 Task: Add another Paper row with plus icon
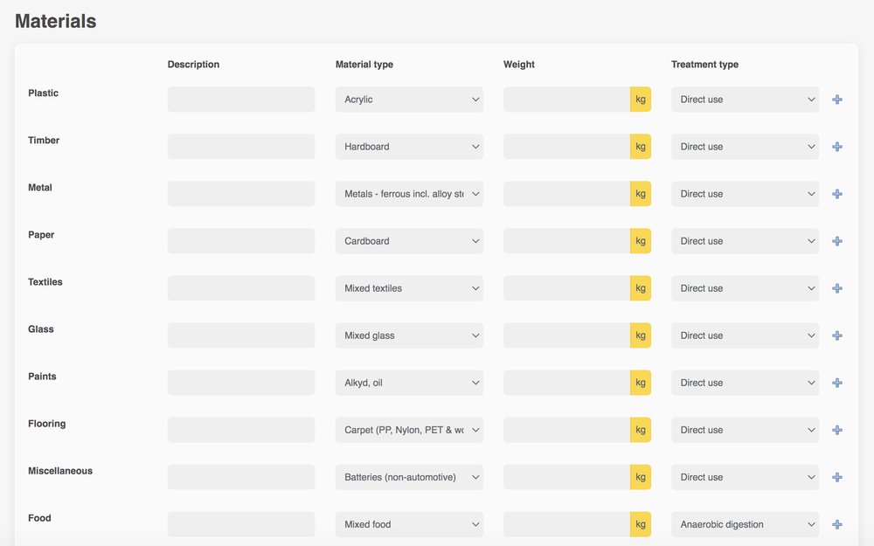(x=836, y=241)
